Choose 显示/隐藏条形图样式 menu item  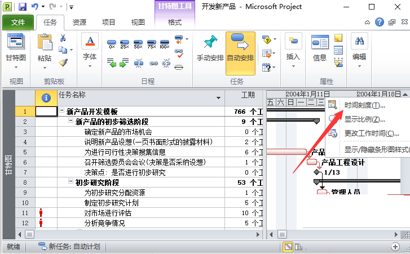(x=377, y=149)
